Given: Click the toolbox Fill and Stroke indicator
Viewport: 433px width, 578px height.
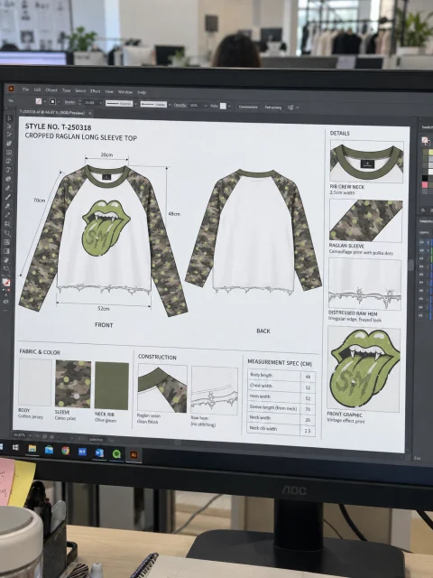Looking at the screenshot, I should (x=6, y=283).
